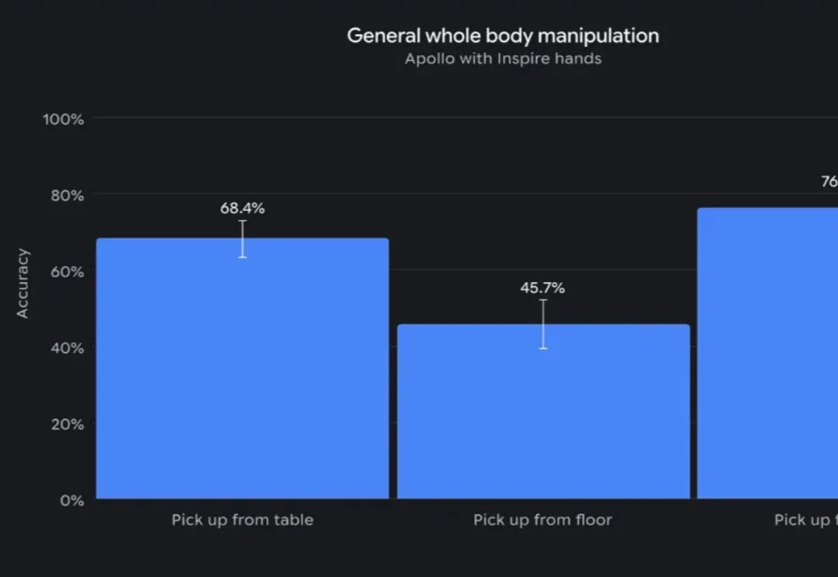Click the 'Accuracy' y-axis title
This screenshot has width=838, height=577.
coord(23,283)
